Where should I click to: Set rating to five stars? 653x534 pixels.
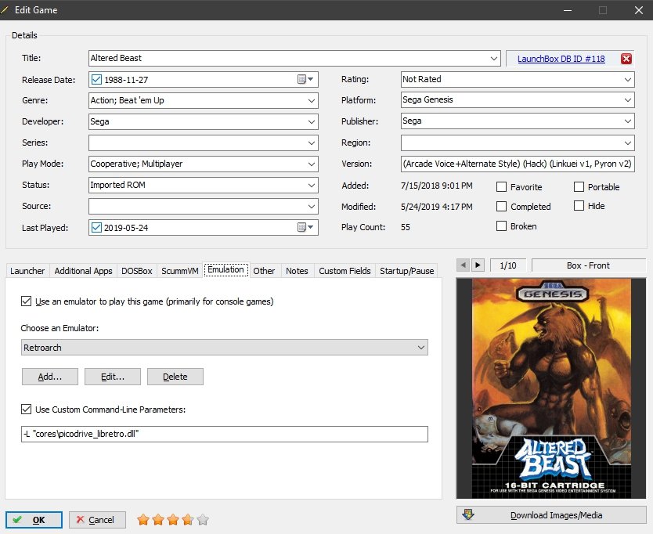203,519
